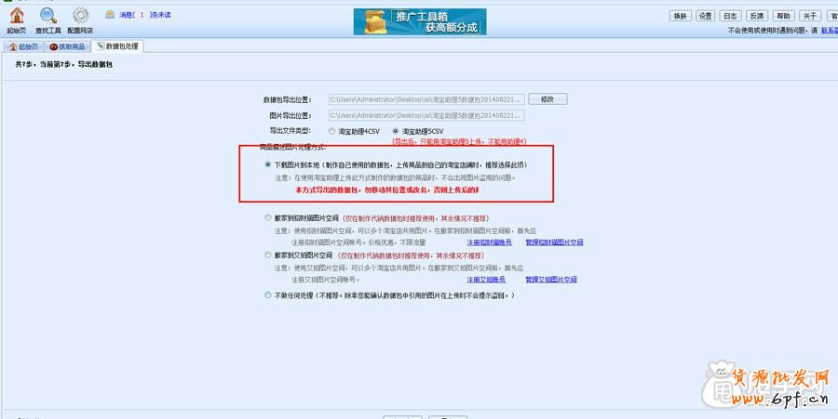The width and height of the screenshot is (838, 419).
Task: Switch to the 起始页 tab
Action: pos(24,46)
